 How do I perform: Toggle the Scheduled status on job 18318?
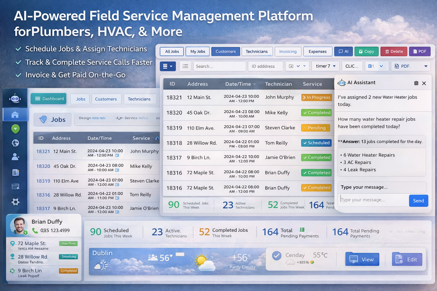(316, 143)
